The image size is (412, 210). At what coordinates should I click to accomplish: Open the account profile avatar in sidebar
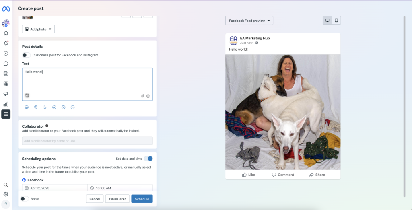(x=6, y=23)
